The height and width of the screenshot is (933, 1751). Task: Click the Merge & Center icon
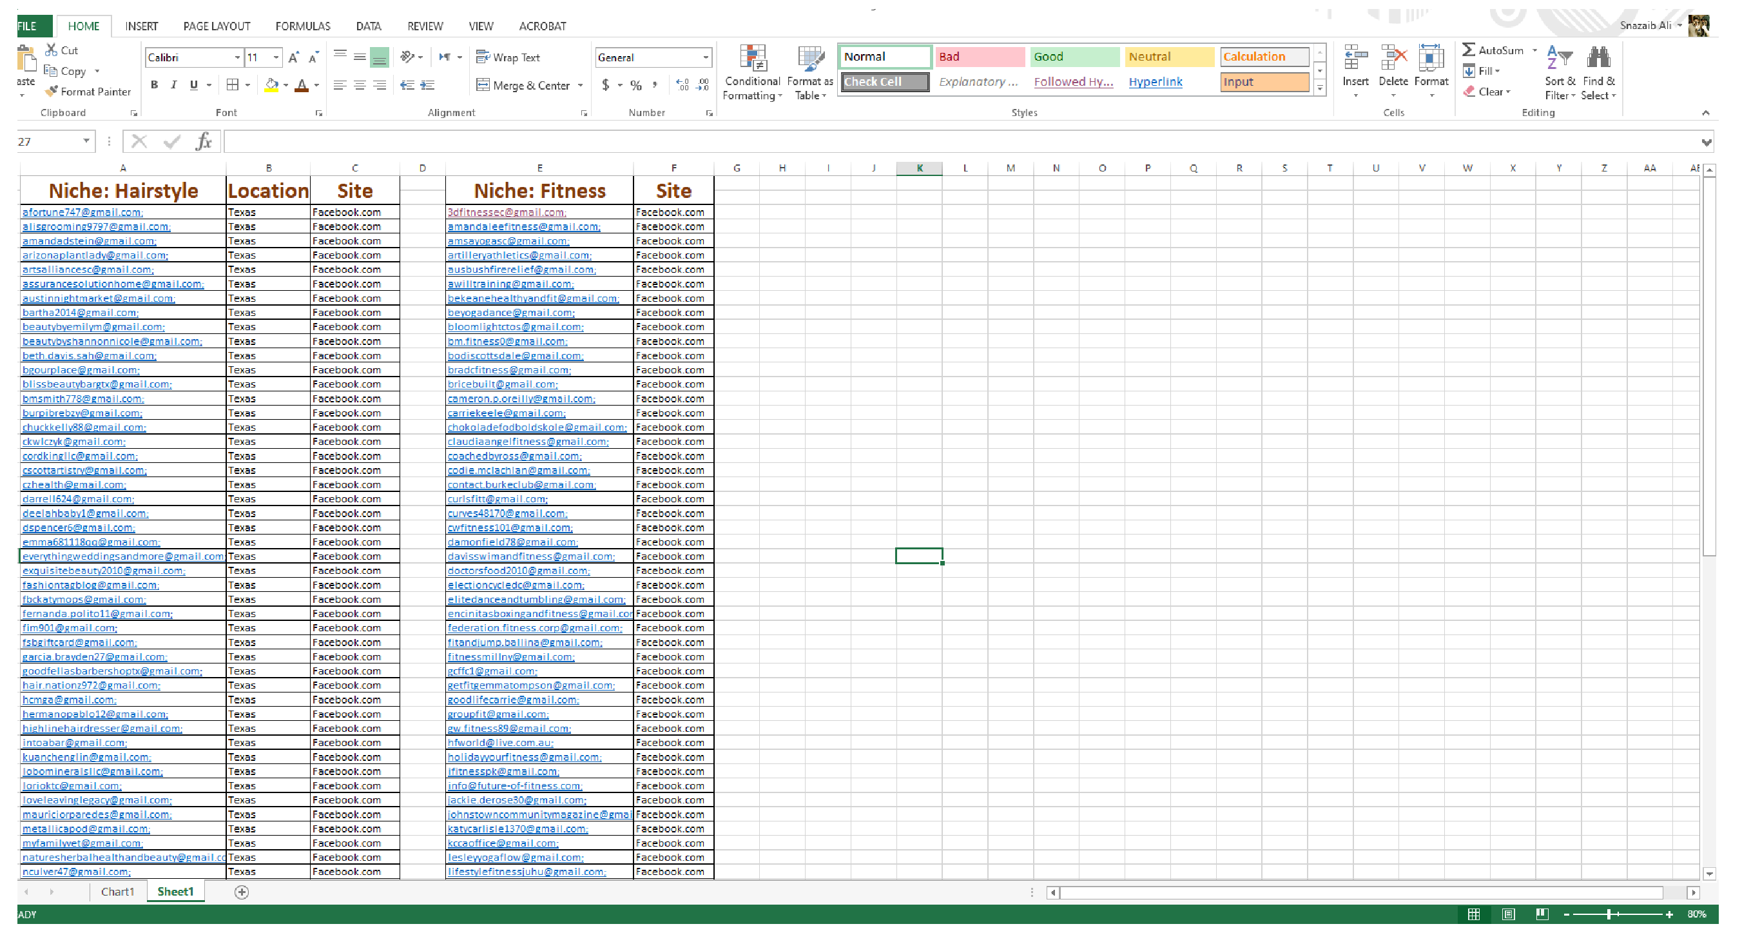point(483,85)
